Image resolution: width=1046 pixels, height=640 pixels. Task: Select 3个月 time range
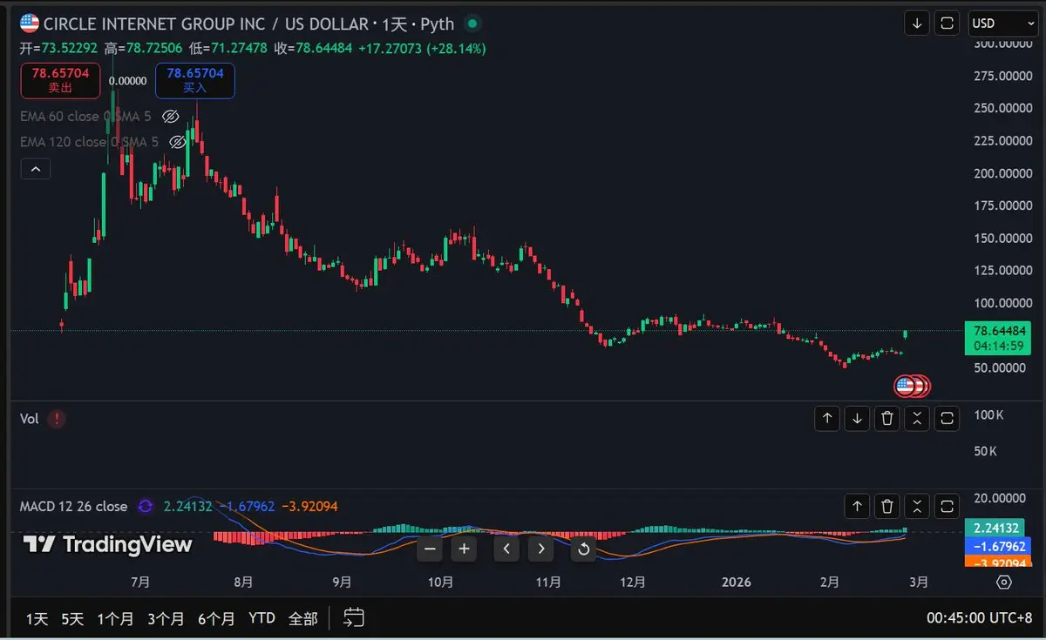tap(166, 618)
